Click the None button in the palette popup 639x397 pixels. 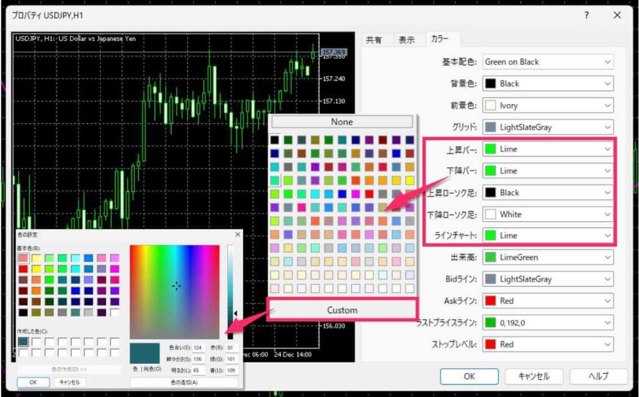pyautogui.click(x=342, y=122)
